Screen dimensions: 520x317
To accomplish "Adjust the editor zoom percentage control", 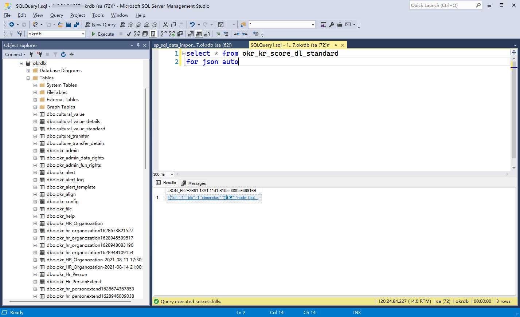I will [x=163, y=174].
